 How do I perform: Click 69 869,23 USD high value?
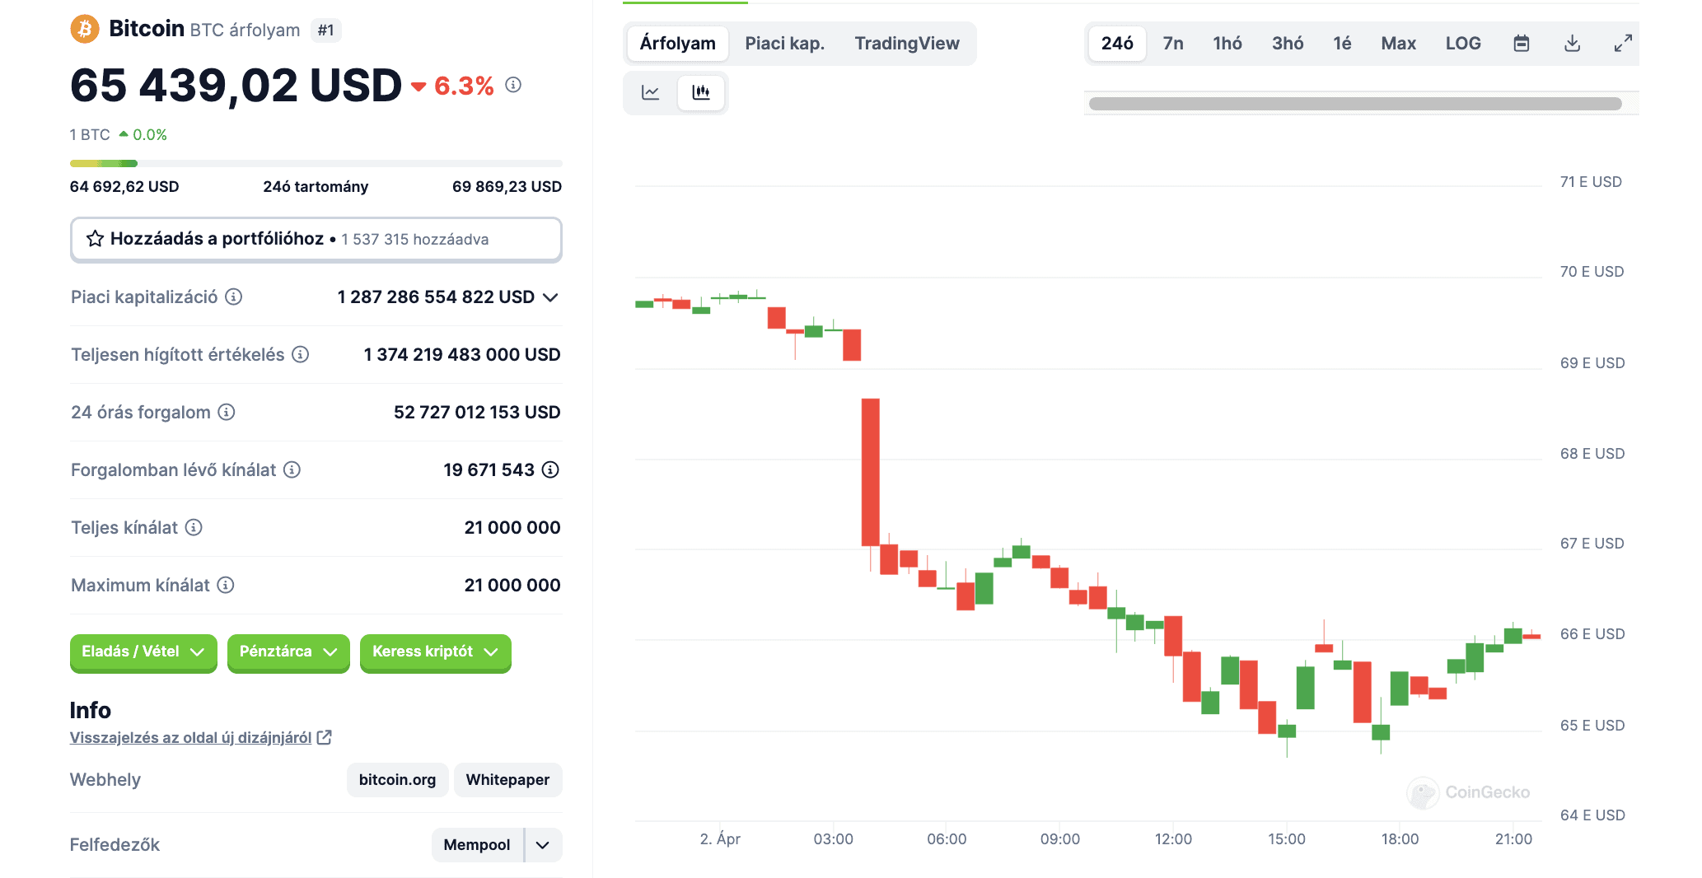(507, 187)
